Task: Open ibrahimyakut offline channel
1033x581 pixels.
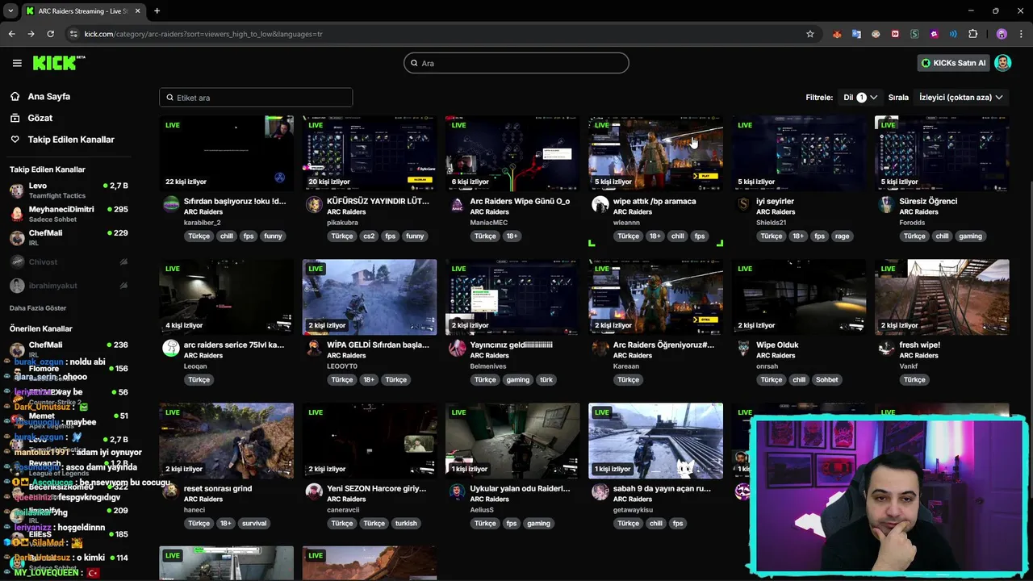Action: (x=69, y=286)
